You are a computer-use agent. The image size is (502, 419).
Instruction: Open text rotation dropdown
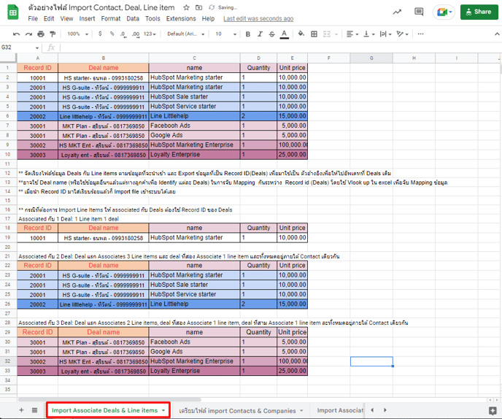(x=402, y=34)
